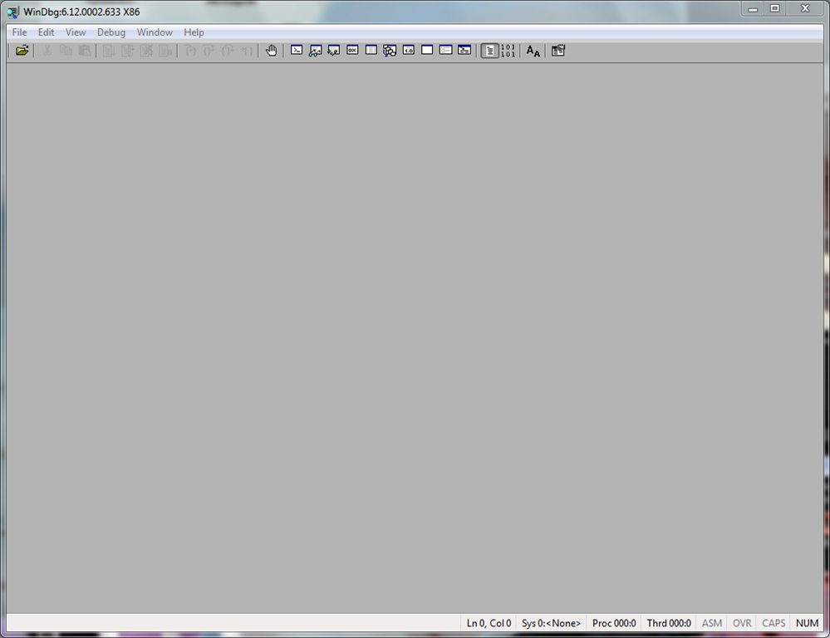Click the ASM status bar indicator
This screenshot has height=638, width=830.
(x=712, y=623)
